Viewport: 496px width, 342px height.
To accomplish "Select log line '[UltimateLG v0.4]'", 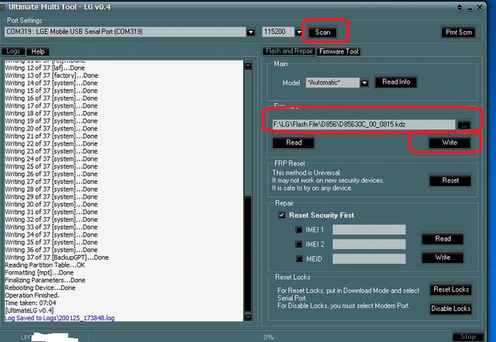I will (29, 310).
